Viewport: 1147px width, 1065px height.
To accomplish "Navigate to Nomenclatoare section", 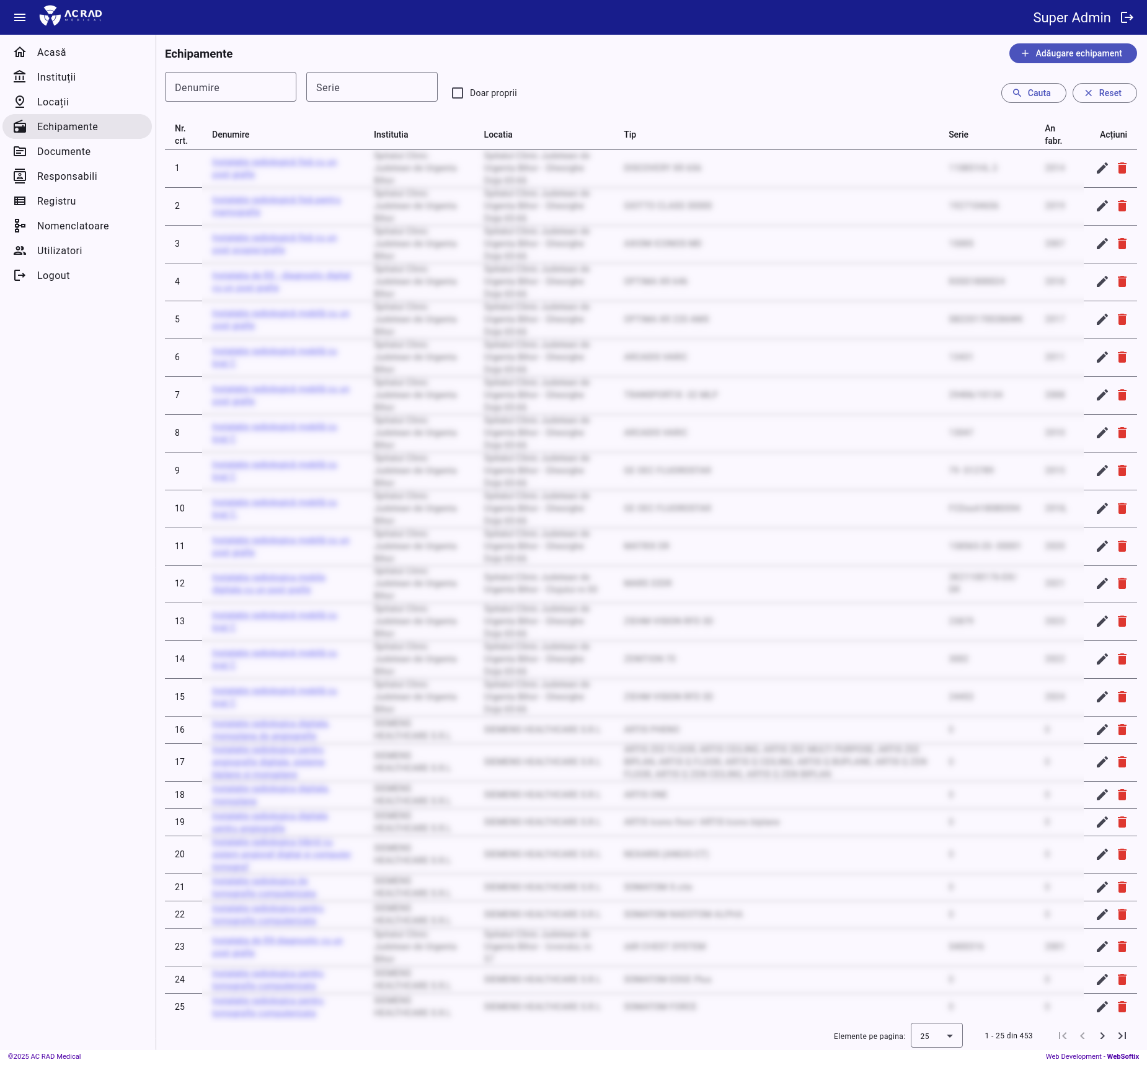I will coord(73,226).
